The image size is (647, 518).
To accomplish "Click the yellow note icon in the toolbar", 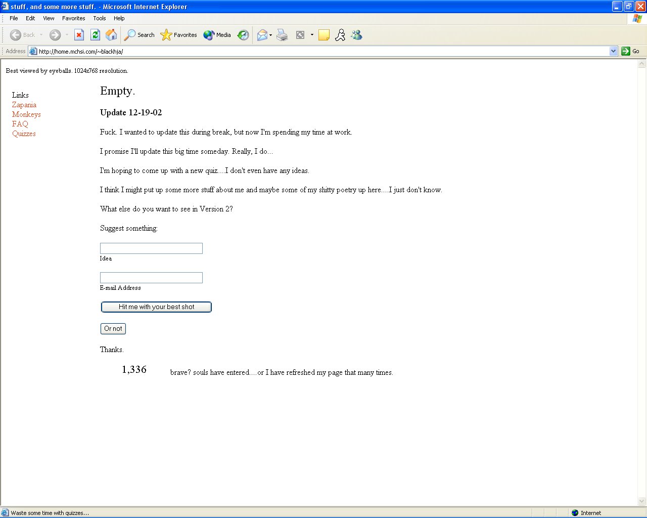I will 324,35.
